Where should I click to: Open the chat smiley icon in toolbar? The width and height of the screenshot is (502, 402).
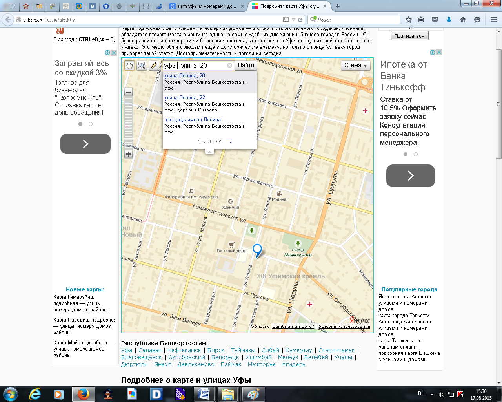coord(477,20)
